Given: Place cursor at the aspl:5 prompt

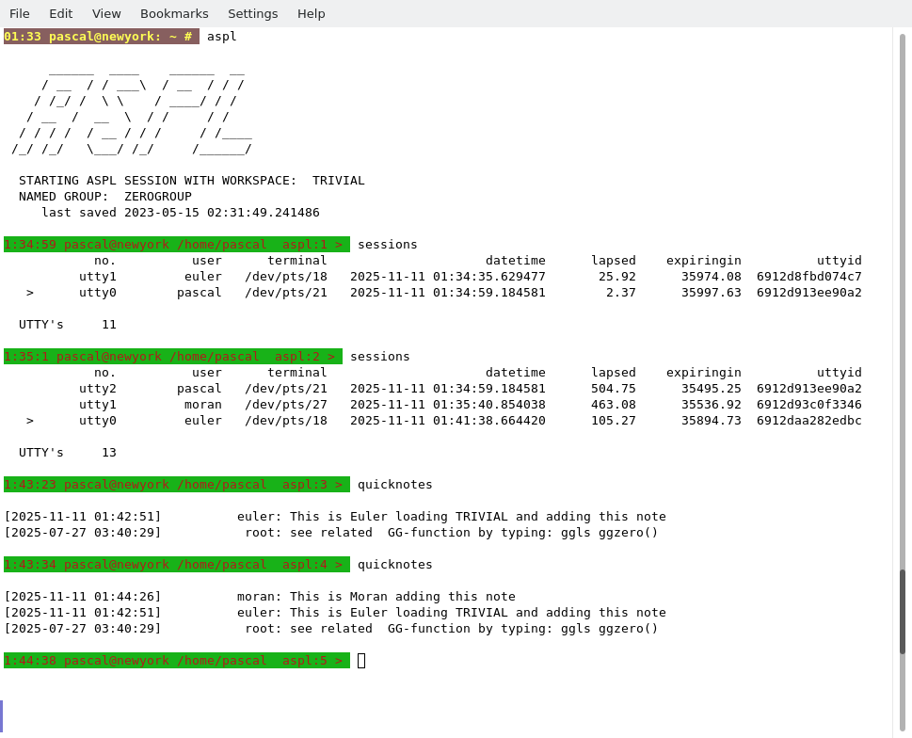Looking at the screenshot, I should (x=361, y=661).
